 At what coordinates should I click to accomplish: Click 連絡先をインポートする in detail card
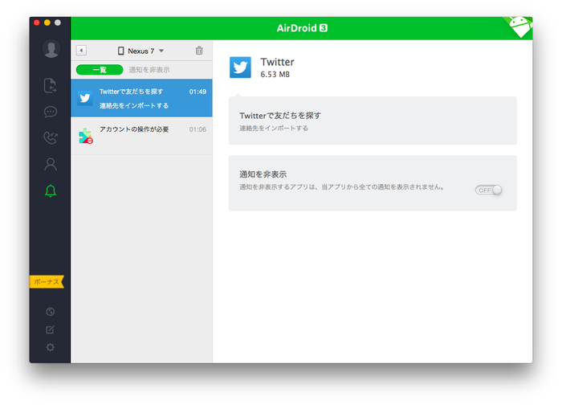(274, 128)
